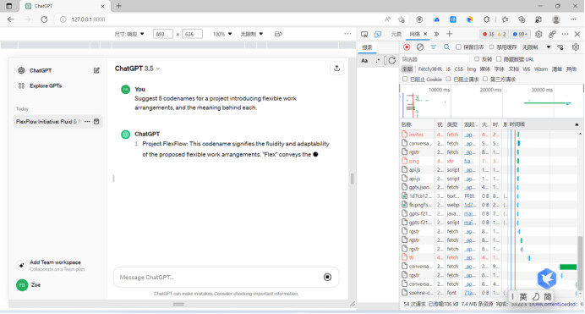Filter requests by Img
Screen dimensions: 585x314
(x=472, y=69)
